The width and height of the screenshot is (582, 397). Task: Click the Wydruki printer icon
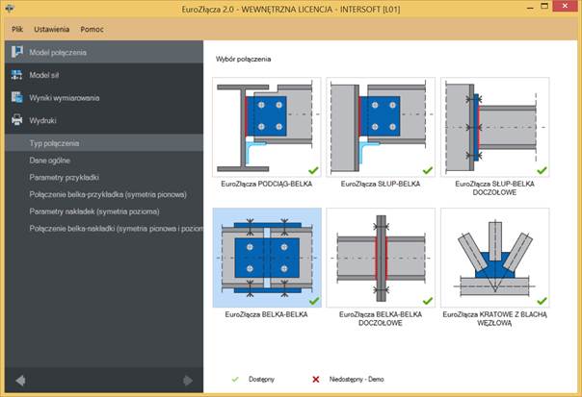(x=16, y=120)
